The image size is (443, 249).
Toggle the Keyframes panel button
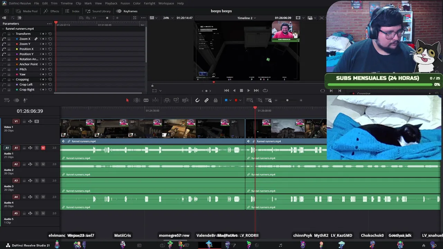click(x=127, y=11)
